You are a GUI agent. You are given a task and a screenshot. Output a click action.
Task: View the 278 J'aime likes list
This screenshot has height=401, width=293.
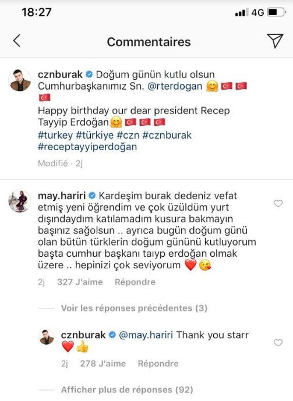tap(103, 363)
